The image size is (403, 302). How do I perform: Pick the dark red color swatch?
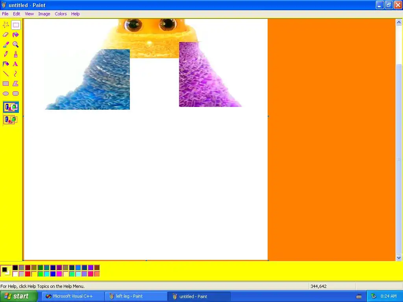tap(28, 268)
